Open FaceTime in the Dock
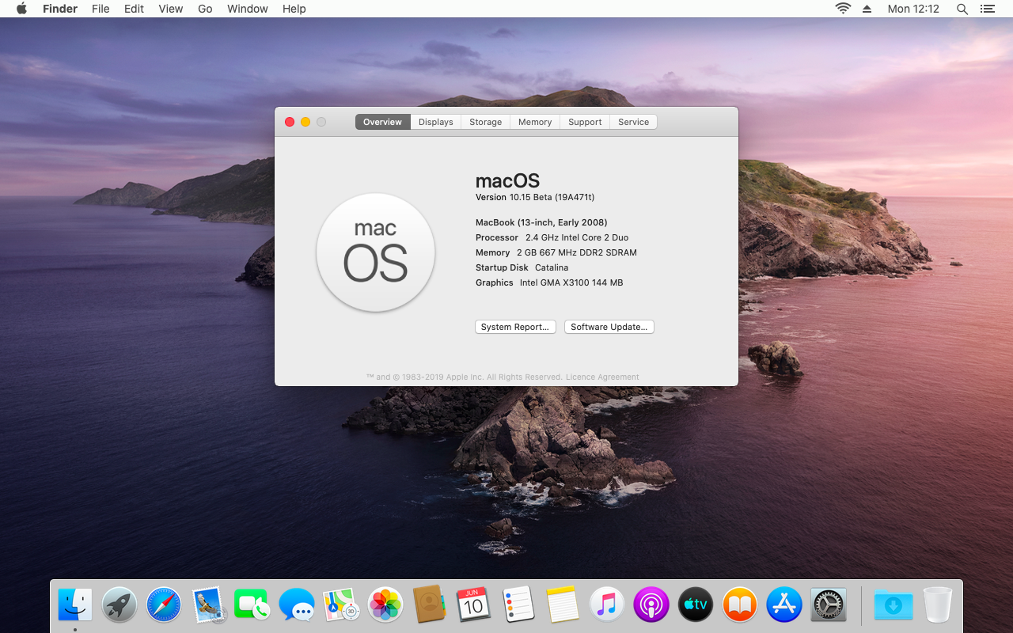The height and width of the screenshot is (633, 1013). coord(252,605)
